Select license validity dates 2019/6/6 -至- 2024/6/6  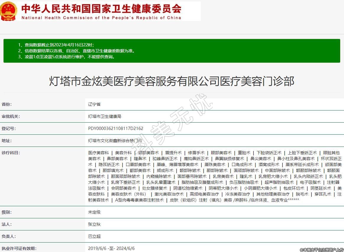click(x=111, y=248)
